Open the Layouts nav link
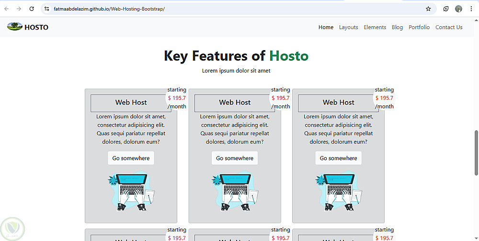479x241 pixels. click(x=349, y=27)
